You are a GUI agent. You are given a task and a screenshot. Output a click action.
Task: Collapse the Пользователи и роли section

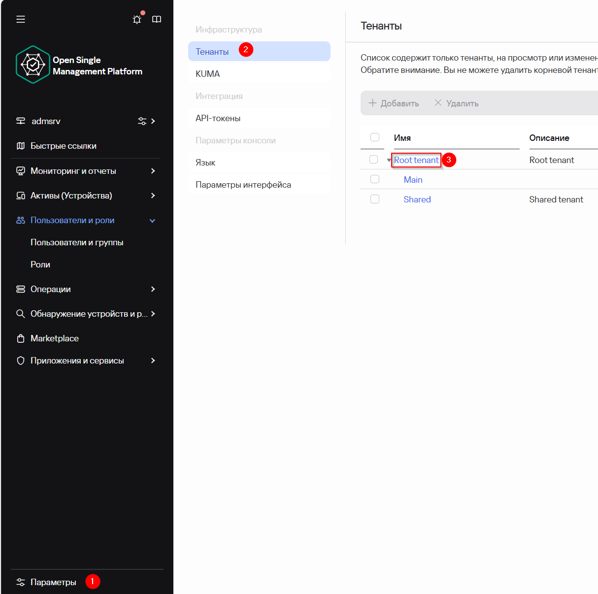pos(153,221)
